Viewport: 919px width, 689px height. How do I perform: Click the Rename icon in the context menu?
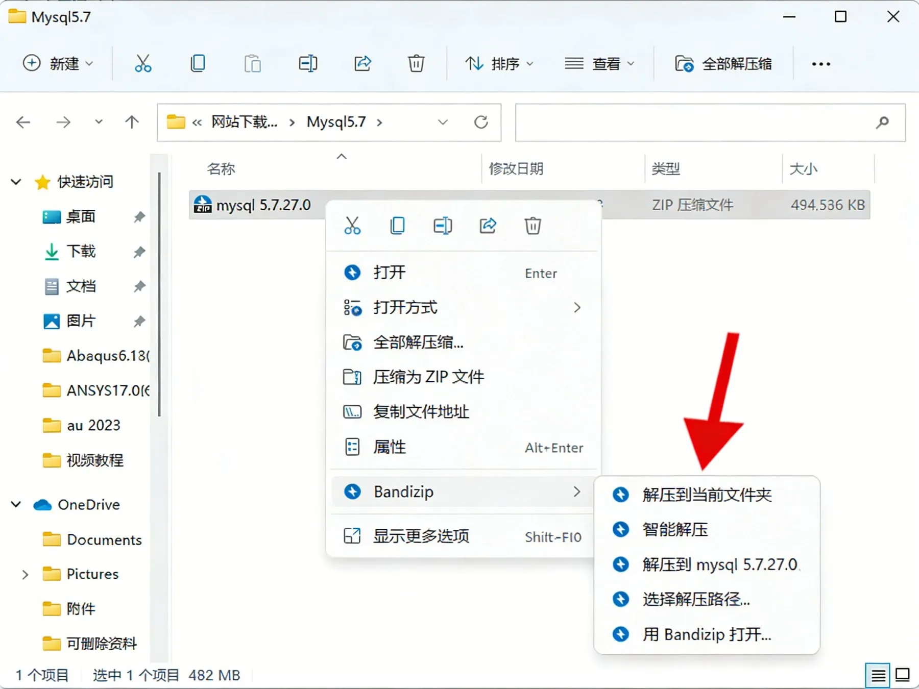443,226
